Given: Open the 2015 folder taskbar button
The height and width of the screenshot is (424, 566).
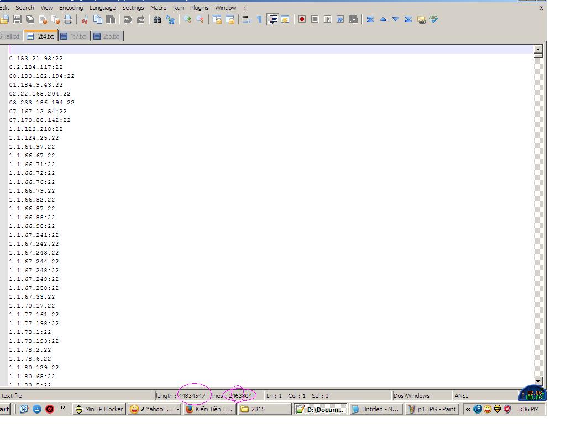Looking at the screenshot, I should coord(265,409).
